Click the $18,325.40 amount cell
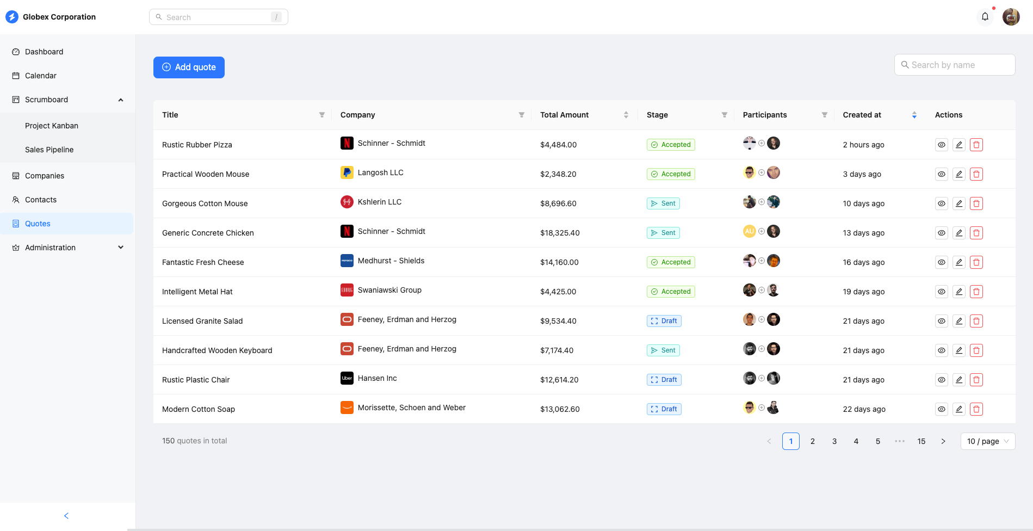The width and height of the screenshot is (1033, 531). click(x=560, y=233)
